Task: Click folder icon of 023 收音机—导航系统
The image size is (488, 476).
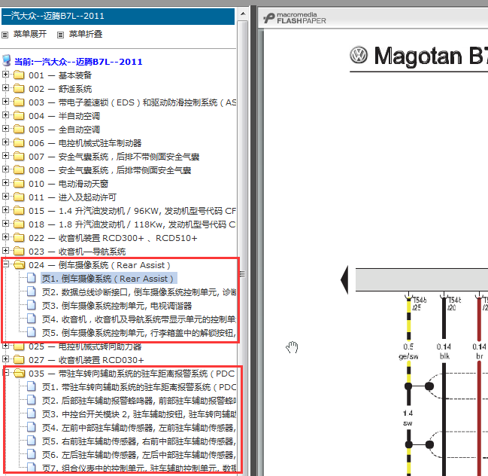Action: (19, 252)
